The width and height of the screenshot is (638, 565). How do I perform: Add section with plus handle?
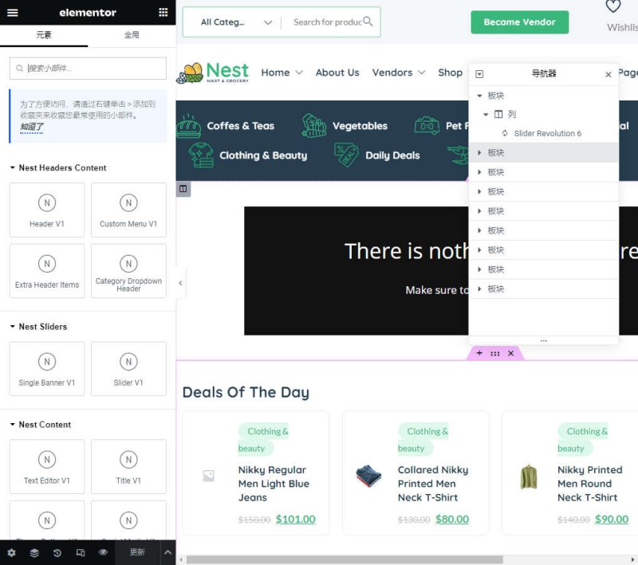pyautogui.click(x=479, y=353)
